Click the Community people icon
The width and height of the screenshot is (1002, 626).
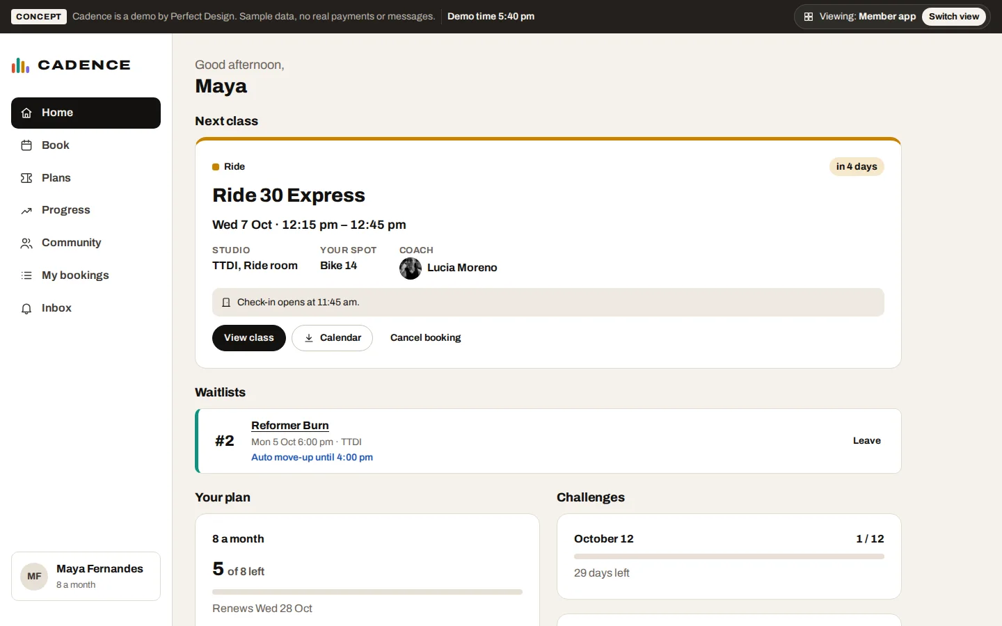(x=26, y=243)
